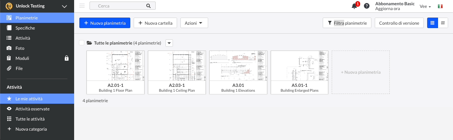Click the search magnifier icon
Screen dimensions: 453x140
pos(148,6)
